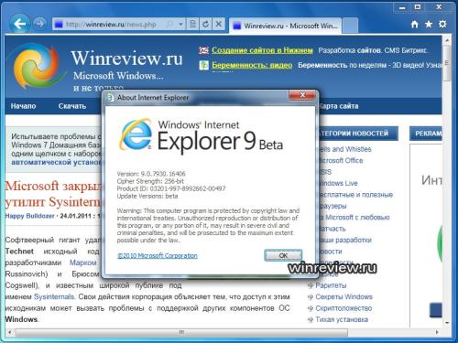The image size is (458, 343).
Task: Open Favorites with the star icon
Action: (x=429, y=24)
